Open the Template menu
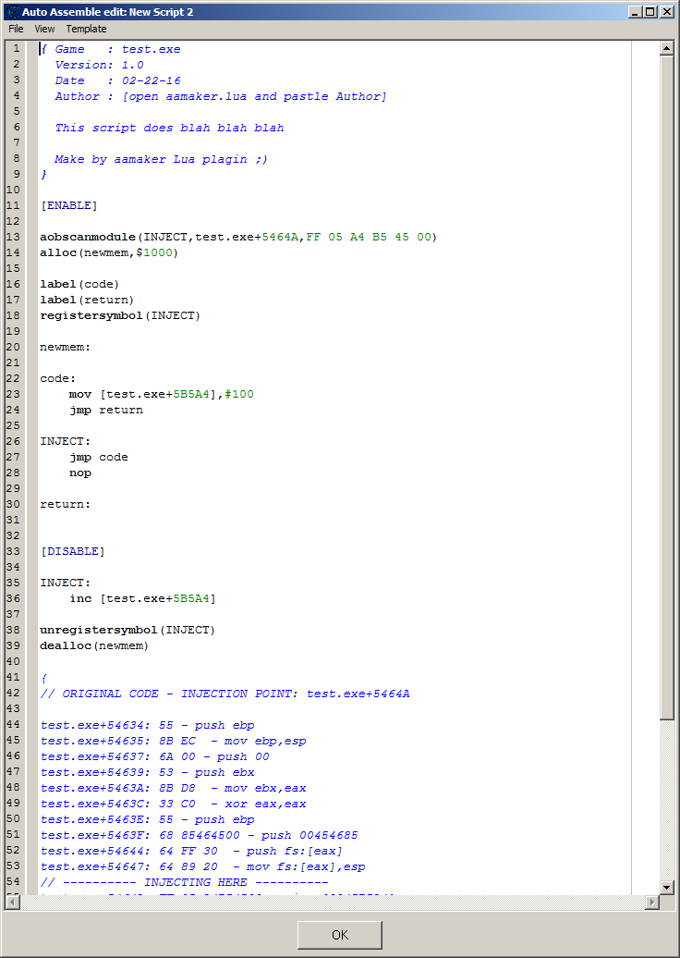This screenshot has width=680, height=958. click(86, 29)
